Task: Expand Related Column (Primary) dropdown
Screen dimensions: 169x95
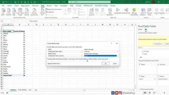Action: (x=118, y=56)
